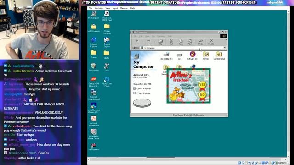Open the Setup MSN Internet Access icon
This screenshot has height=165, width=294.
(94, 82)
